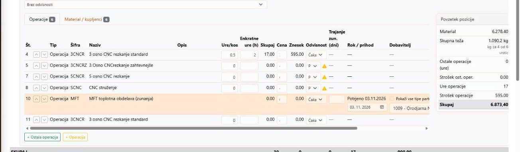Click the yellow '+ Operacija' button
Image resolution: width=520 pixels, height=152 pixels.
click(x=75, y=137)
